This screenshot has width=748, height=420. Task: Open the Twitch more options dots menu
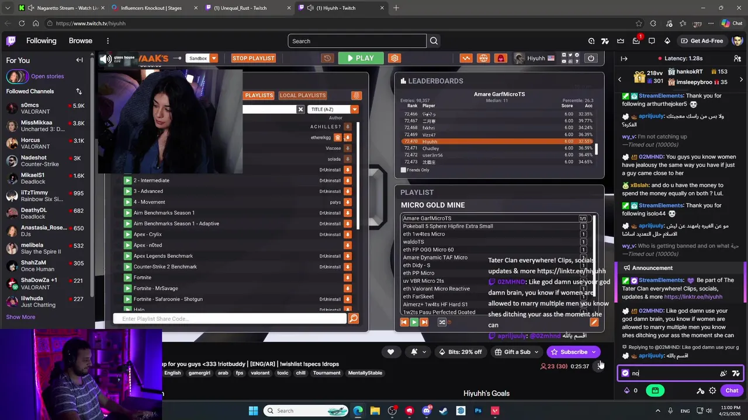tap(108, 41)
